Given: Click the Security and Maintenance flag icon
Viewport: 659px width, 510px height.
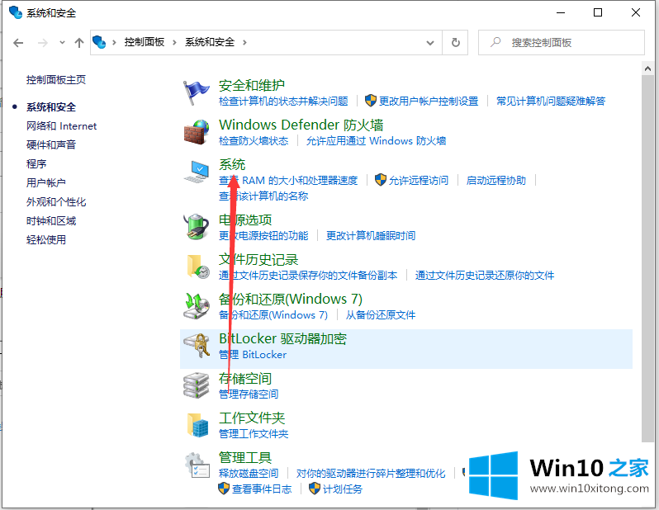Looking at the screenshot, I should (196, 93).
